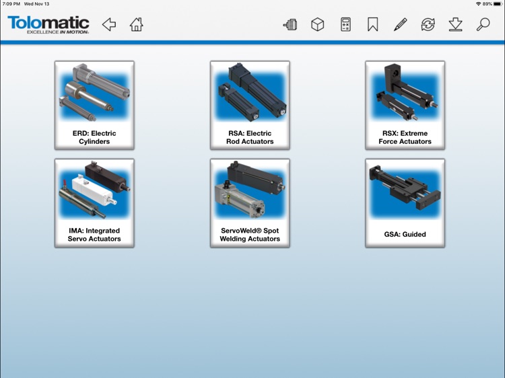
Task: Open IMA: Integrated Servo Actuators tile
Action: click(x=94, y=203)
